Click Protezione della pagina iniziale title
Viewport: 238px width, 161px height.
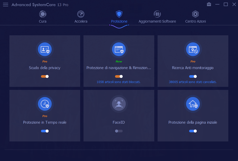pyautogui.click(x=193, y=122)
